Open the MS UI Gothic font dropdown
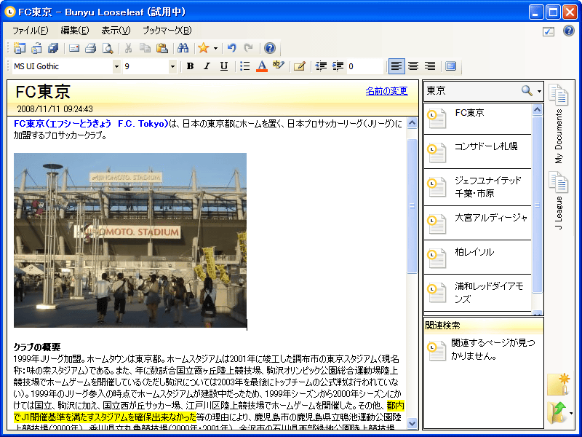Image resolution: width=582 pixels, height=437 pixels. tap(116, 66)
